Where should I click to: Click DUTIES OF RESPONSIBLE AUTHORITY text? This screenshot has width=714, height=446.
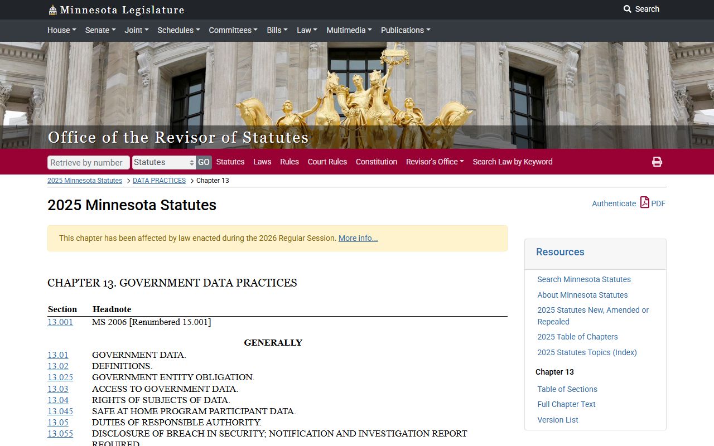click(176, 423)
